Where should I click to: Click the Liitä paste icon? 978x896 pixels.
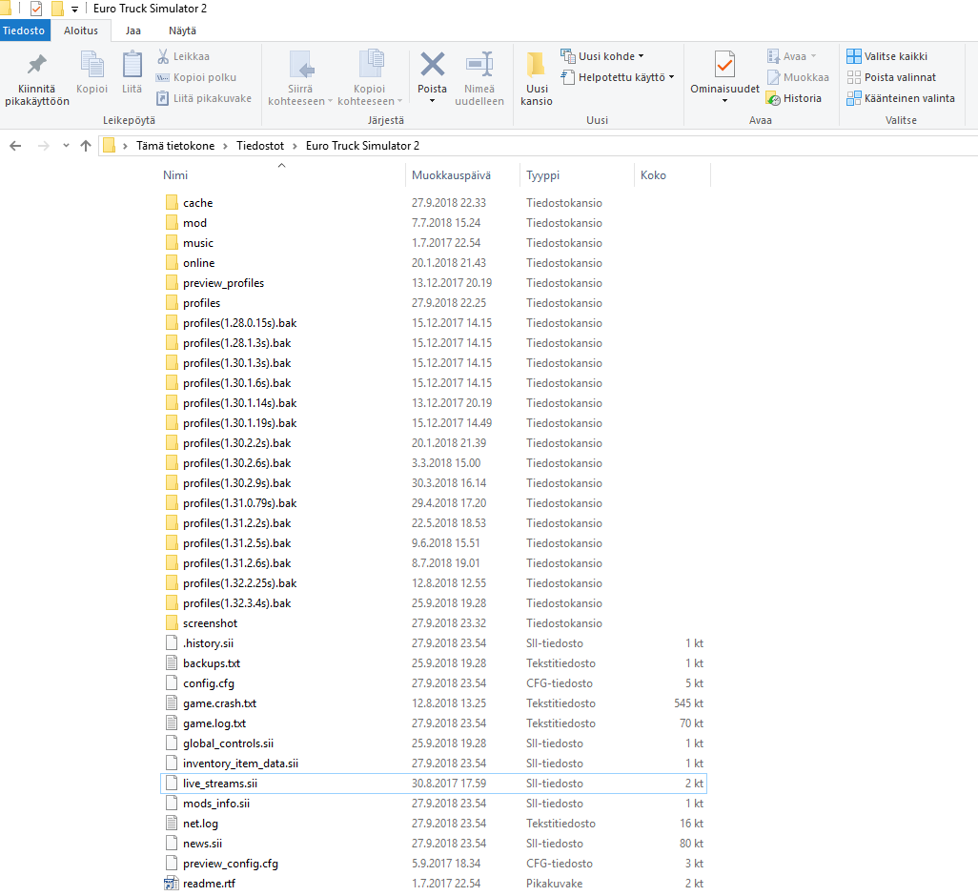click(x=132, y=65)
